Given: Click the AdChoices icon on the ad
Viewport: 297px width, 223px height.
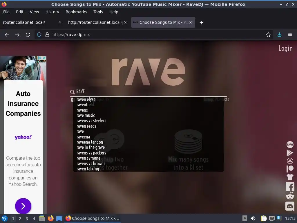Looking at the screenshot, I should (39, 58).
